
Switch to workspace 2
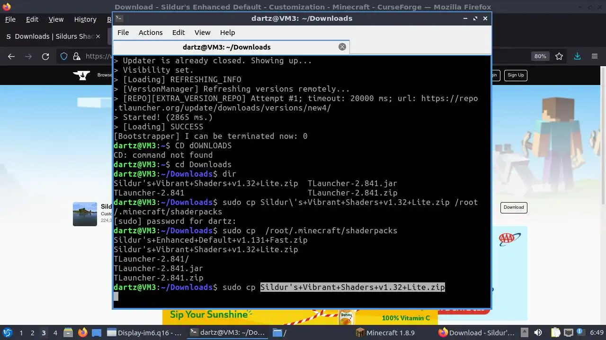[x=32, y=333]
